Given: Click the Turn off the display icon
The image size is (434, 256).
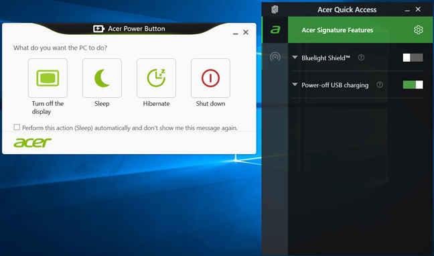Looking at the screenshot, I should 48,78.
